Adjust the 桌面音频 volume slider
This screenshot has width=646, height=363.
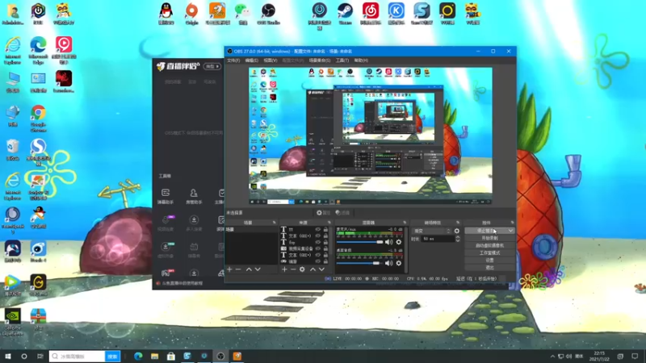[358, 263]
